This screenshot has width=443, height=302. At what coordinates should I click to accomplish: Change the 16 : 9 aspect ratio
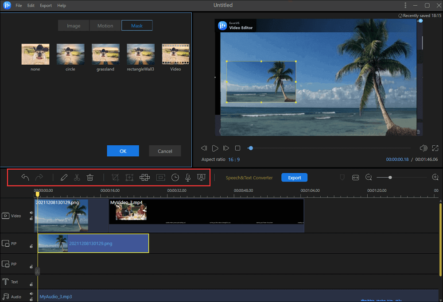pos(234,159)
